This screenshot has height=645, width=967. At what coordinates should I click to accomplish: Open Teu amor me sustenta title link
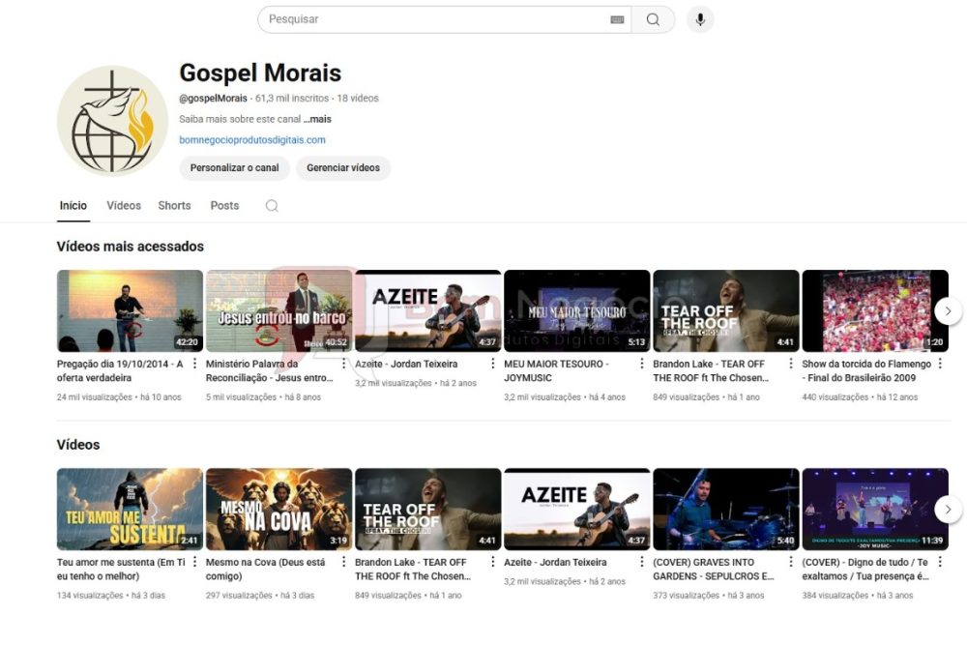pyautogui.click(x=121, y=570)
